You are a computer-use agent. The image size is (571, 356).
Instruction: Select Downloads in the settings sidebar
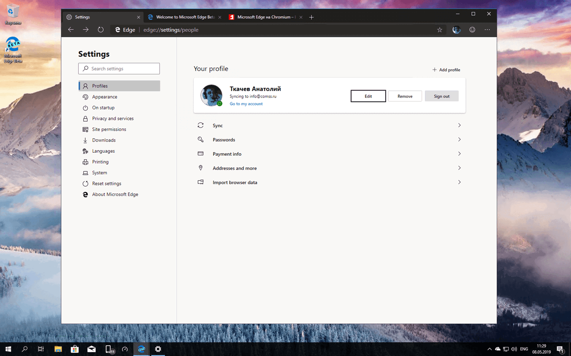point(119,140)
